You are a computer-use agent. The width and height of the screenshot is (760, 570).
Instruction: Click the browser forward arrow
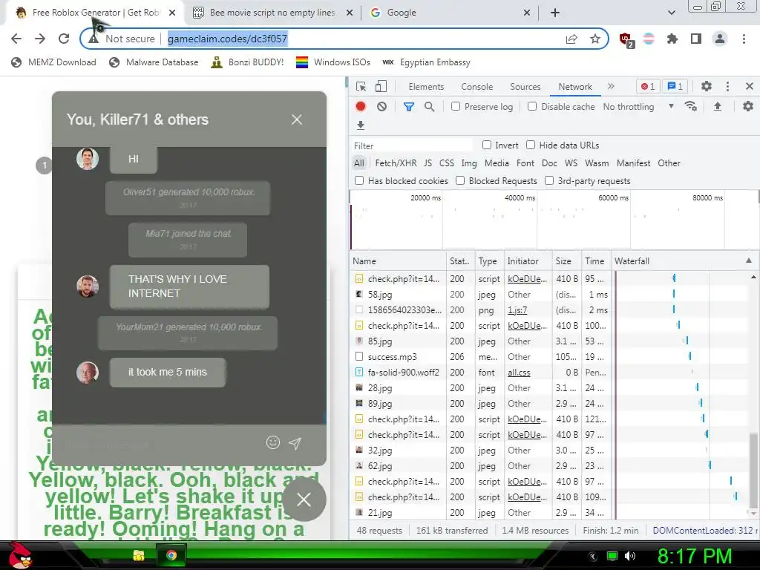click(x=40, y=39)
